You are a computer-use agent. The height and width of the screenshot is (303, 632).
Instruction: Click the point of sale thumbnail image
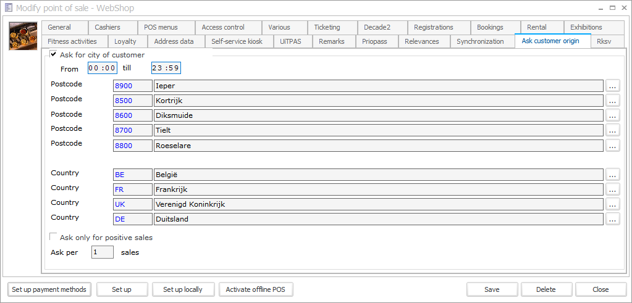click(x=22, y=36)
